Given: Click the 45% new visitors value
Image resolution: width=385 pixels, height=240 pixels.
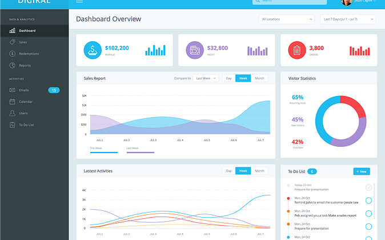Looking at the screenshot, I should 298,119.
